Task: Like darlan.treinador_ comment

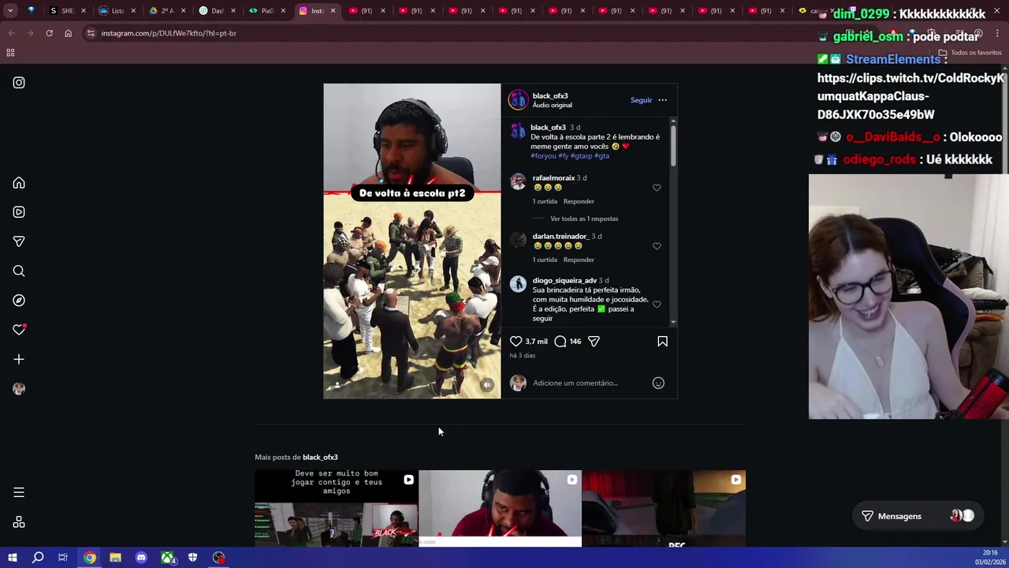Action: click(x=657, y=246)
